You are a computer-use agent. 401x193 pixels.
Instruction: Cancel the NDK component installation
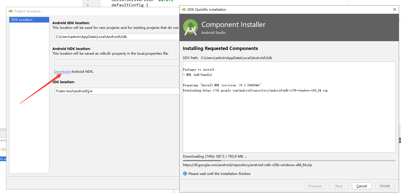pos(362,186)
